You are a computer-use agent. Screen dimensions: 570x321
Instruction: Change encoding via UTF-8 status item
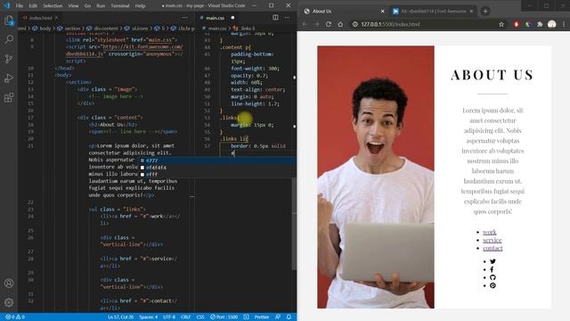point(169,317)
